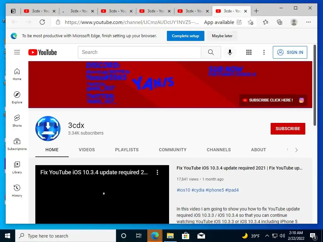This screenshot has width=323, height=242.
Task: View site information lock icon
Action: [x=58, y=22]
